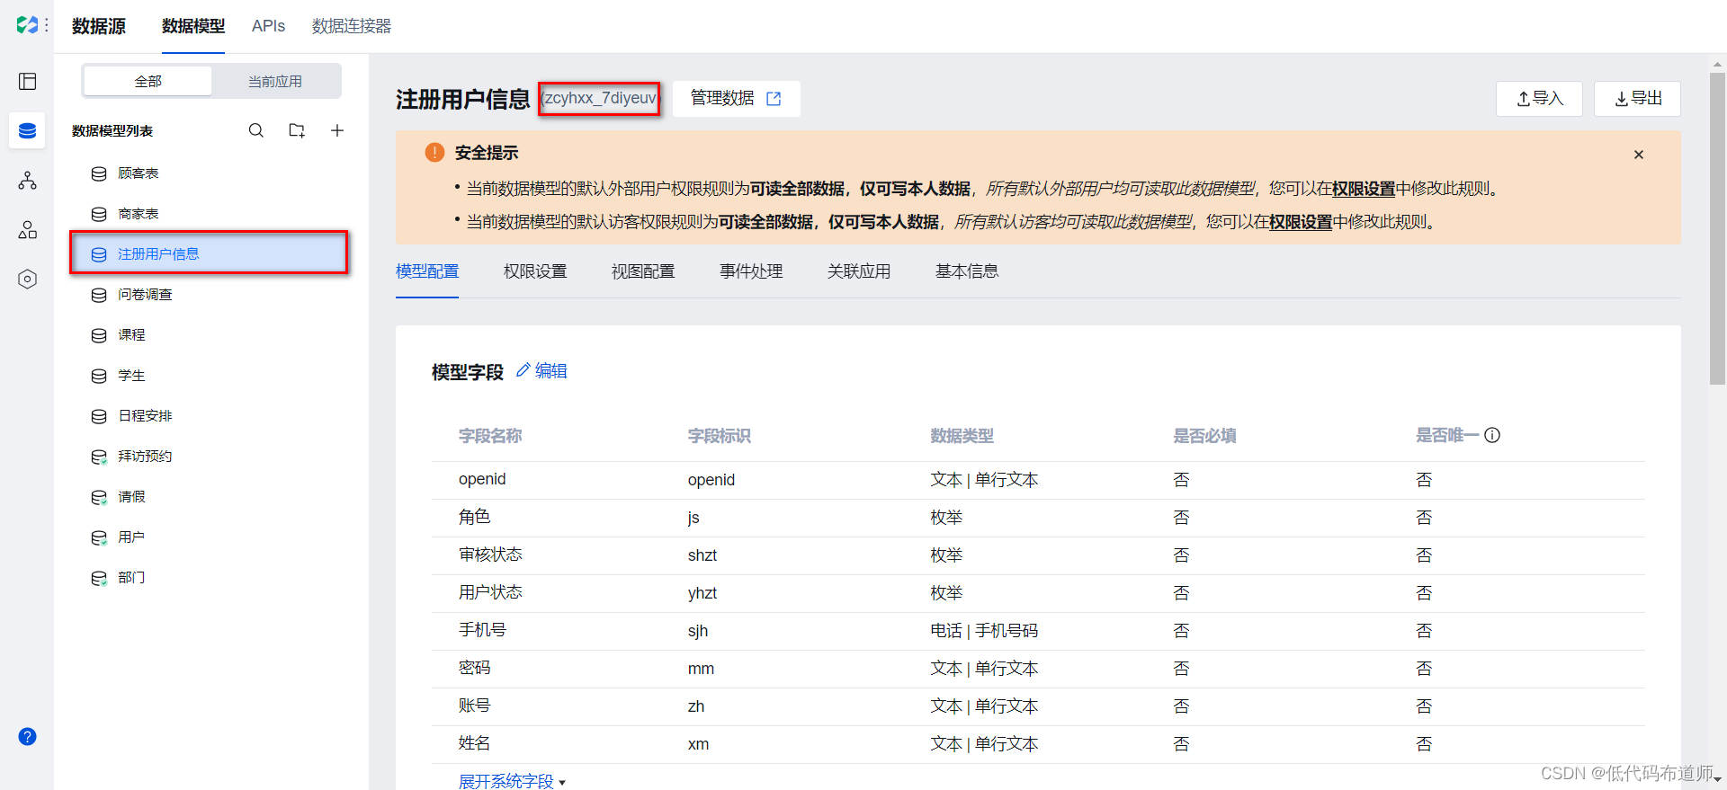Click the 导入 import button
1727x790 pixels.
1539,99
